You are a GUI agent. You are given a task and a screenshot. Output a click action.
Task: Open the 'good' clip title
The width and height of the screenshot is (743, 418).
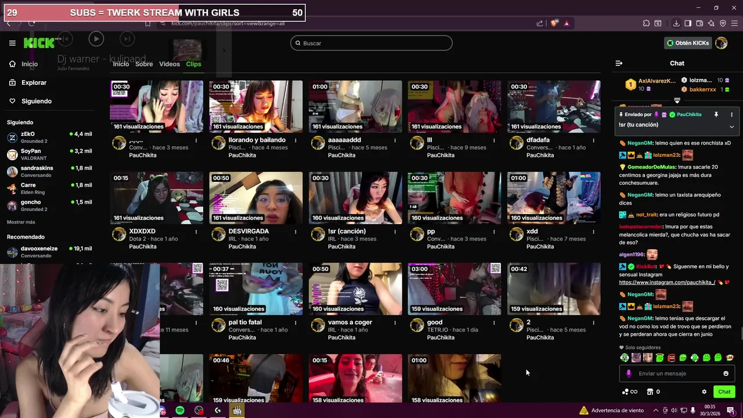coord(435,322)
